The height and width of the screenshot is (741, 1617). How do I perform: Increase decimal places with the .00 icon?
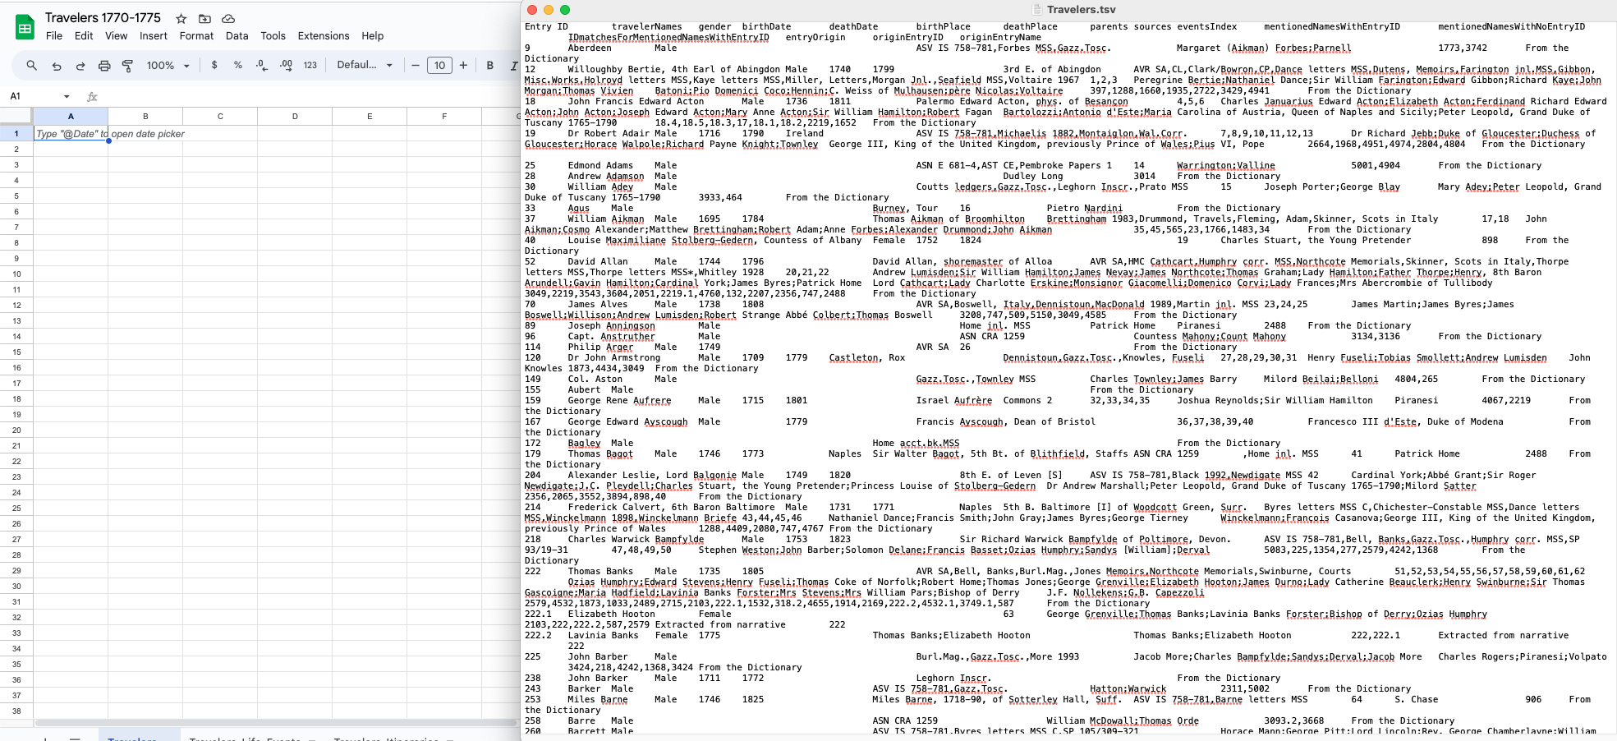[286, 65]
